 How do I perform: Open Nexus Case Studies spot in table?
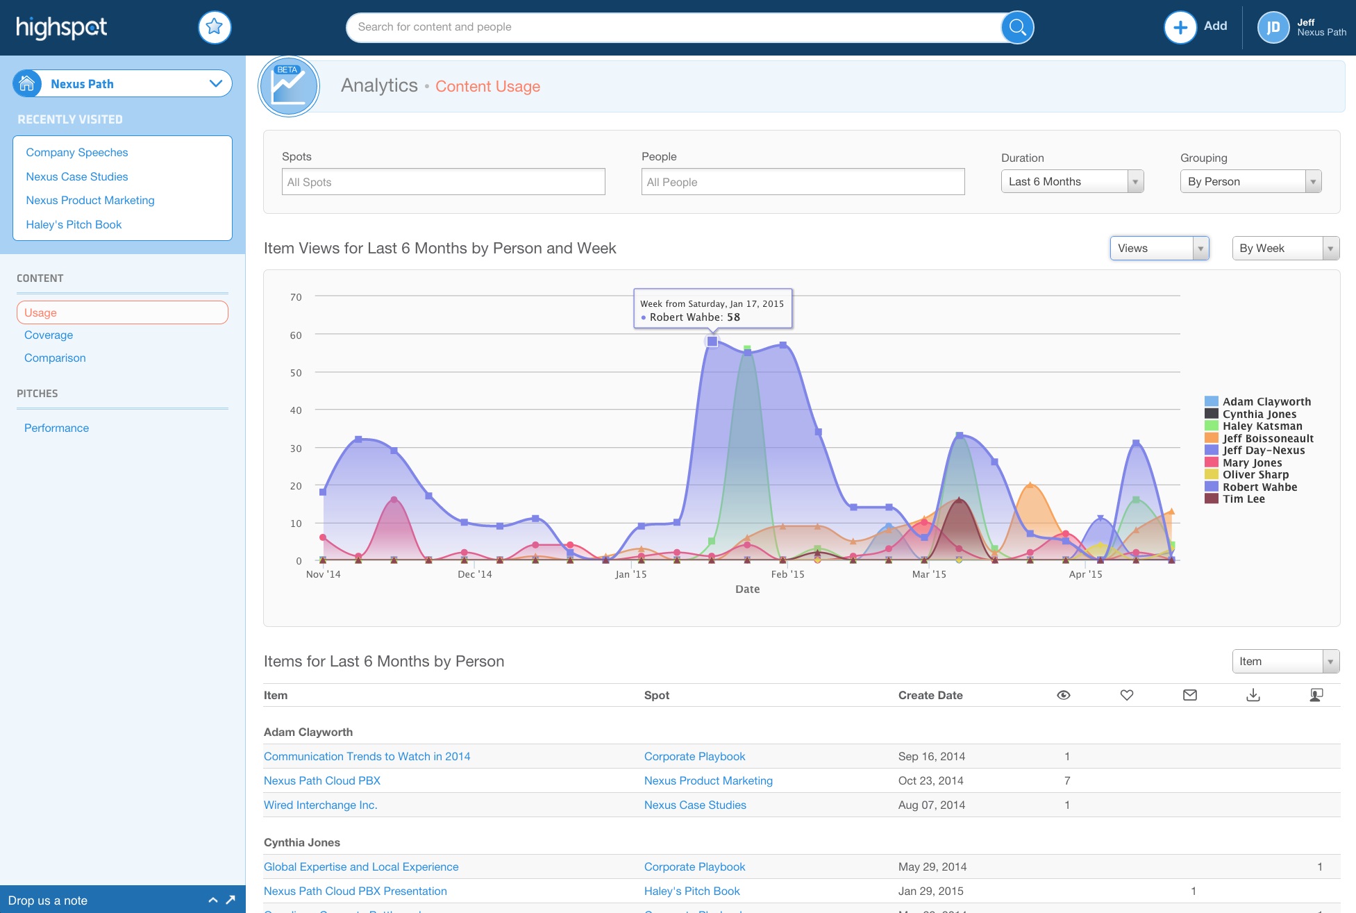[x=695, y=805]
